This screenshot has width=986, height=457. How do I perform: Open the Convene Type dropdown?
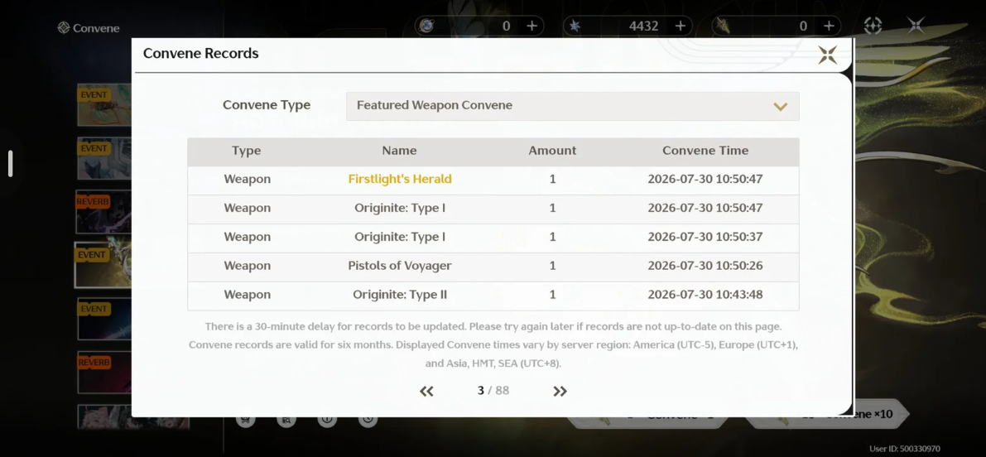pyautogui.click(x=572, y=106)
